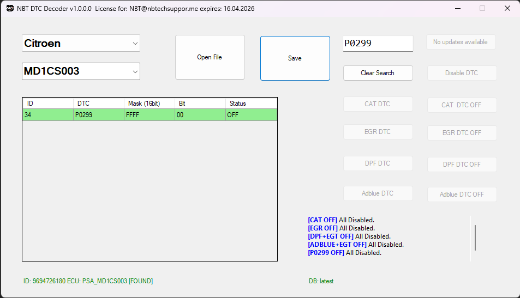Click the [ADBLUE+EGT OFF] log line
This screenshot has width=520, height=298.
pos(356,245)
